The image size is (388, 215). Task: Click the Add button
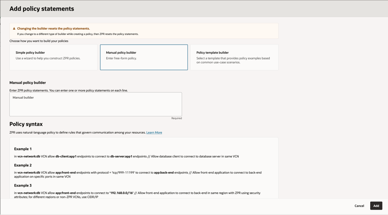point(376,206)
